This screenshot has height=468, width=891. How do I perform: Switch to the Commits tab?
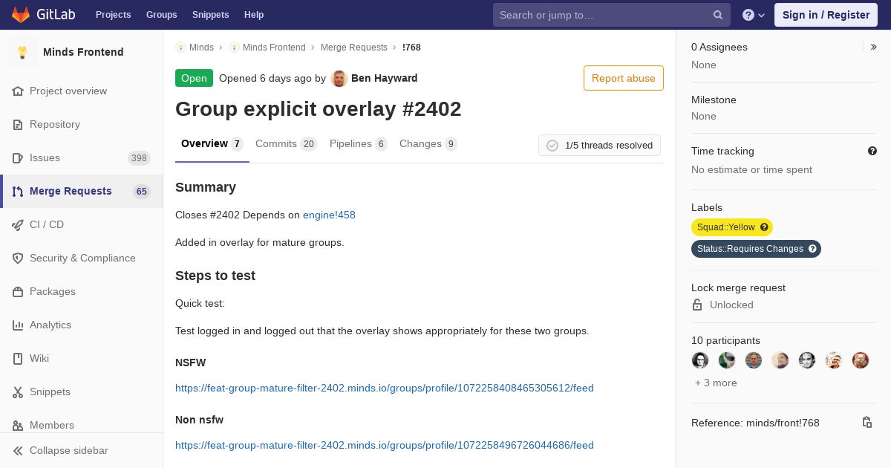[x=286, y=144]
